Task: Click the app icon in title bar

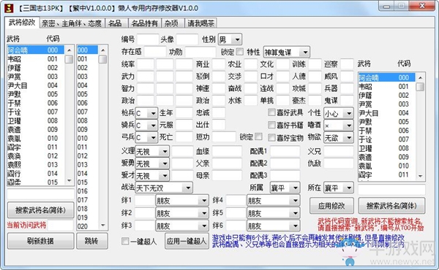Action: (x=10, y=8)
